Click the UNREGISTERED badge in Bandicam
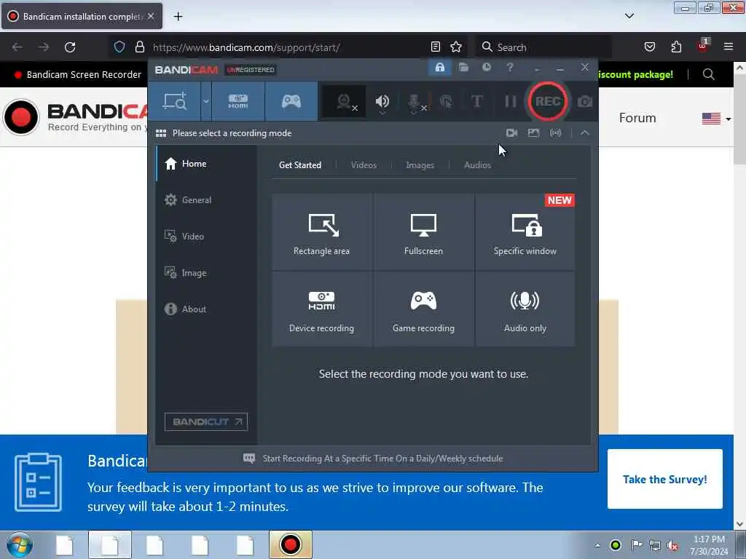Viewport: 746px width, 559px height. [251, 70]
